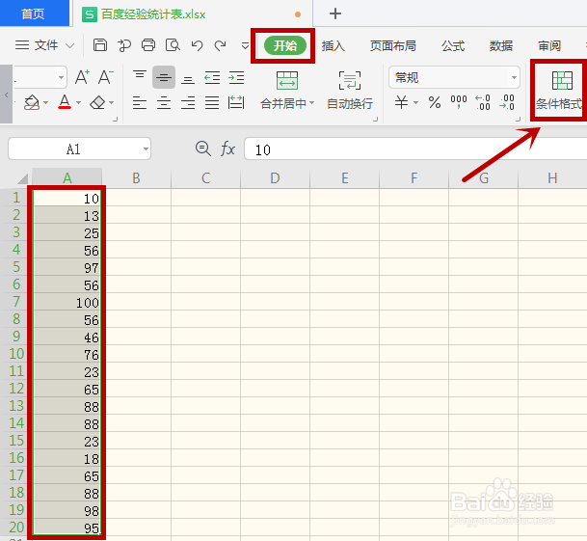Switch to 插入 ribbon tab
This screenshot has width=587, height=541.
[x=334, y=45]
